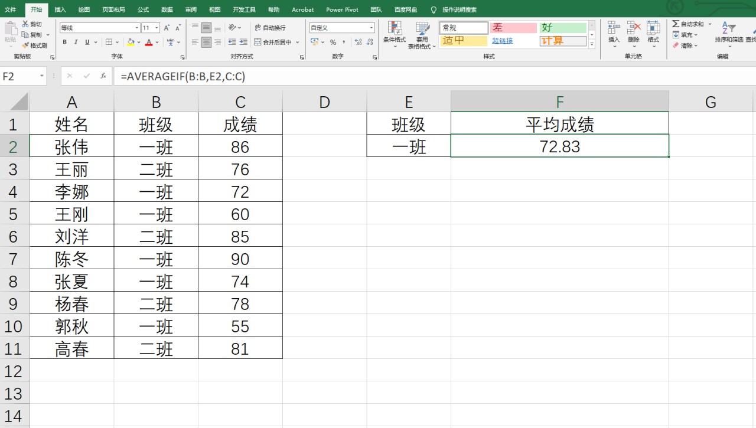The width and height of the screenshot is (756, 428).
Task: Click the formula bar containing AVERAGEIF
Action: click(x=434, y=76)
